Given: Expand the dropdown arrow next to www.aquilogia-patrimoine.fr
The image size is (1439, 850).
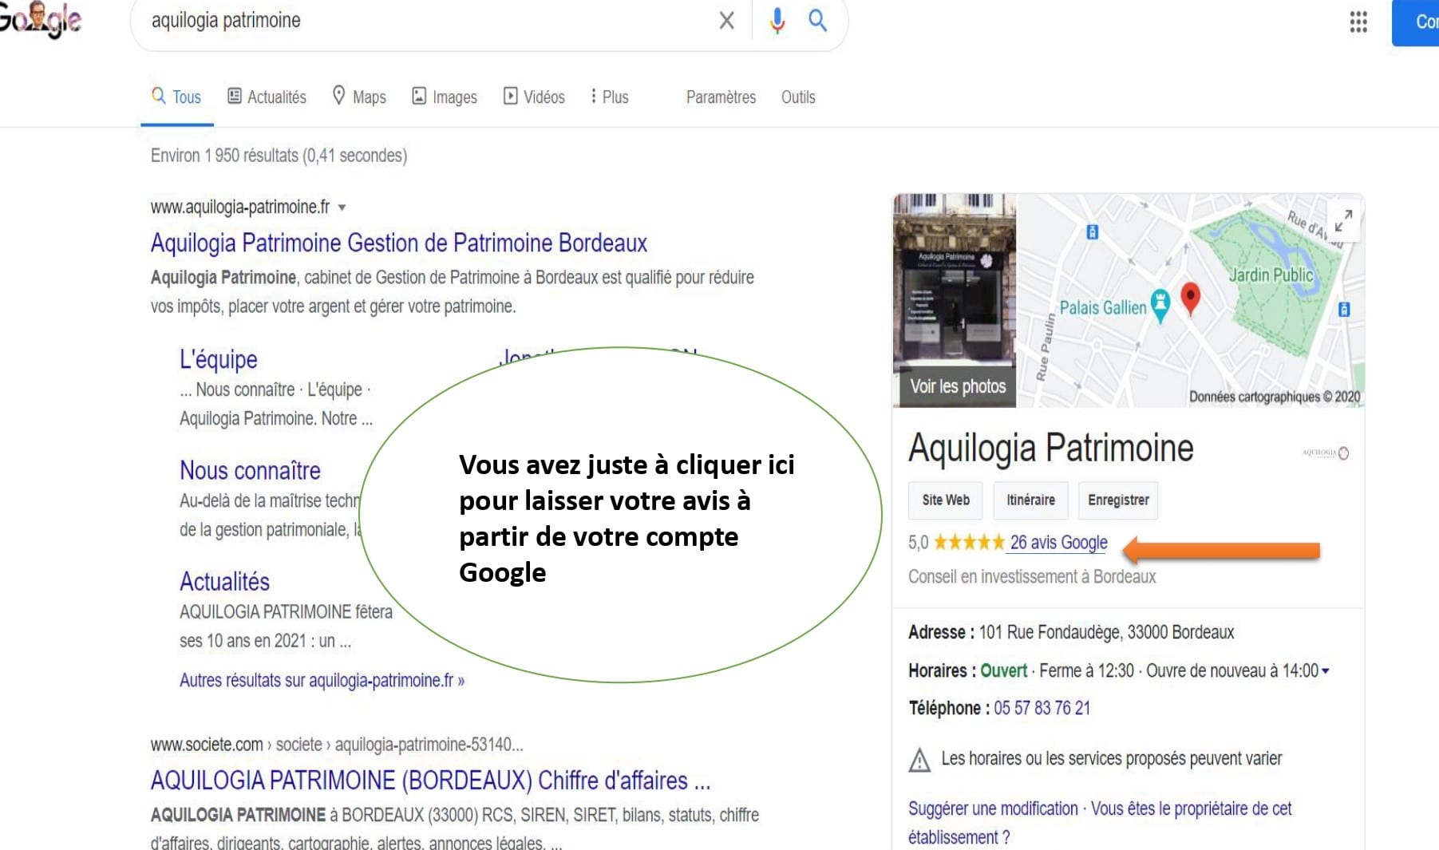Looking at the screenshot, I should coord(342,208).
